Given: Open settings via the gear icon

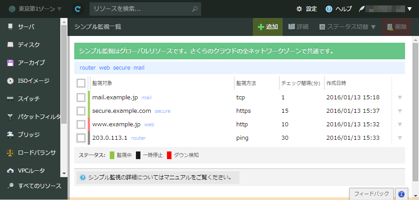Looking at the screenshot, I should (299, 9).
